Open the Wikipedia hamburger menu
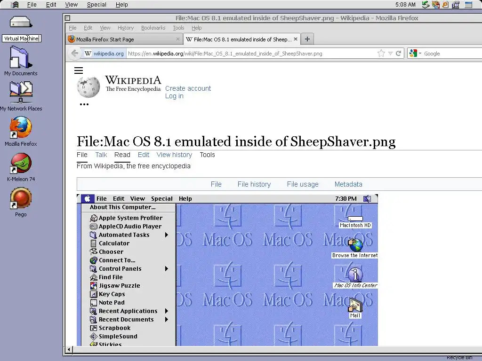Image resolution: width=482 pixels, height=361 pixels. (79, 71)
